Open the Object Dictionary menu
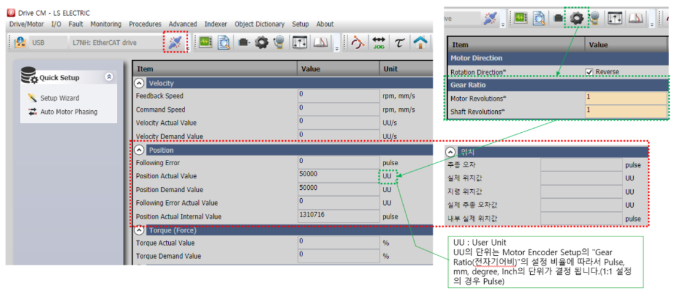The image size is (674, 300). 259,24
